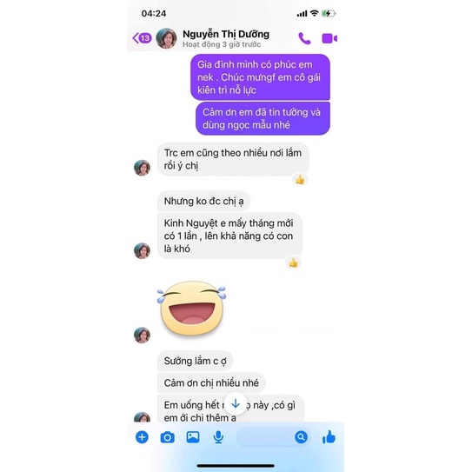Tap sender avatar beside the laughing sticker
The width and height of the screenshot is (472, 472).
[142, 335]
